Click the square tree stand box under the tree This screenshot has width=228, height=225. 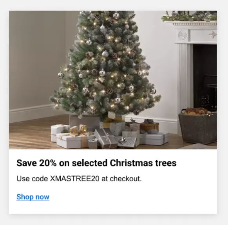[85, 122]
